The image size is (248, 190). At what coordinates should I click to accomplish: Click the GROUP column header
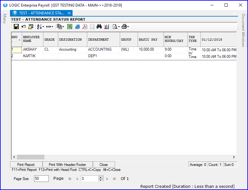coord(129,39)
